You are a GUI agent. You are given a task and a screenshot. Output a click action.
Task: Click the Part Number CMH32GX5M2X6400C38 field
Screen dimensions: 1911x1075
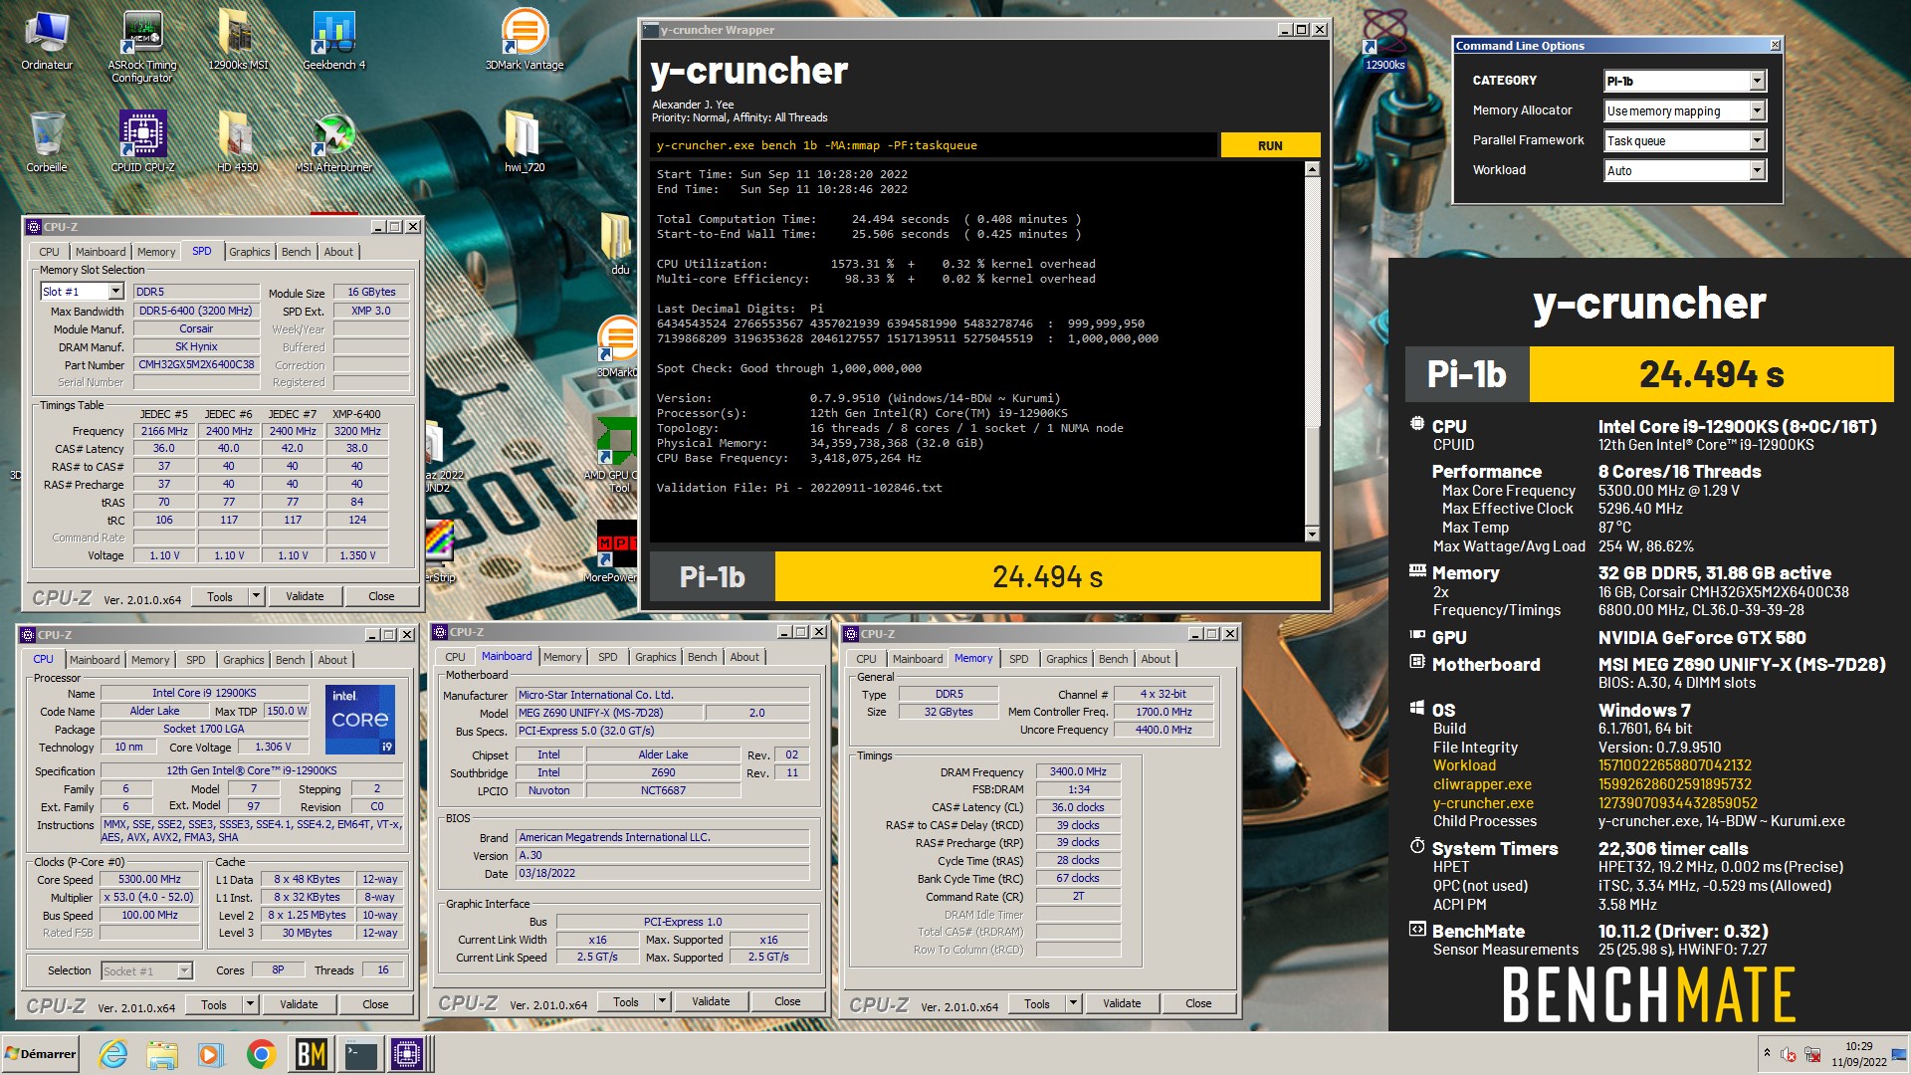click(196, 364)
